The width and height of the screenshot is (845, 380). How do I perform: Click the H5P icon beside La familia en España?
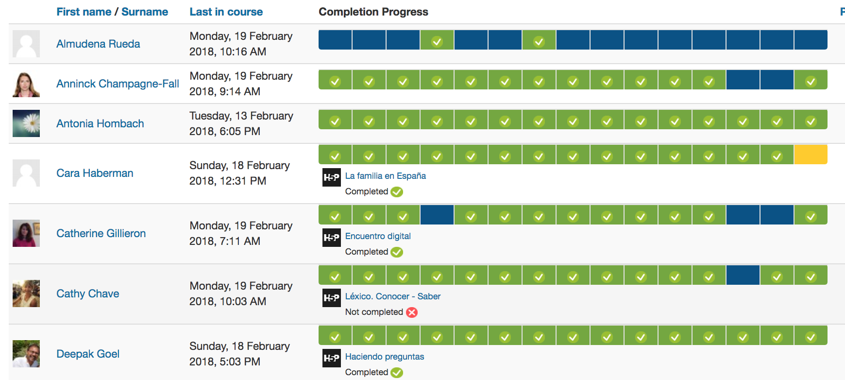(332, 177)
